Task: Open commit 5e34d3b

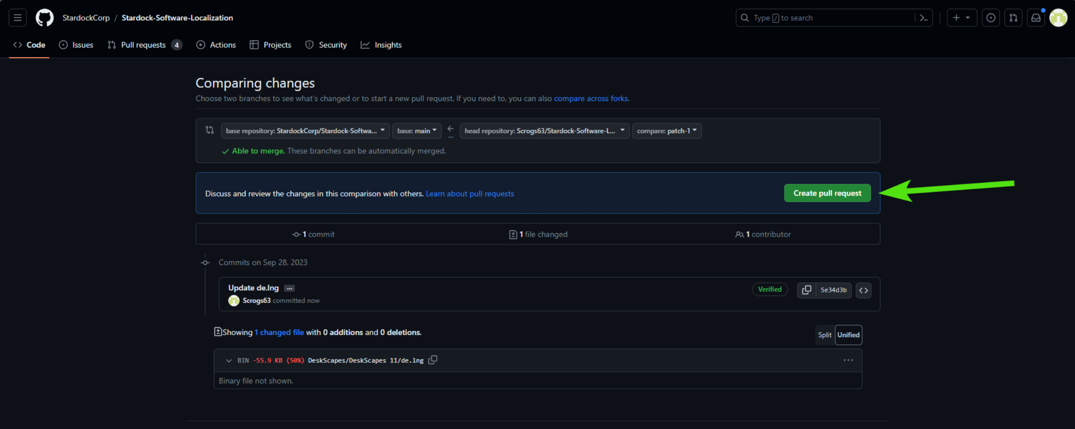Action: click(x=833, y=290)
